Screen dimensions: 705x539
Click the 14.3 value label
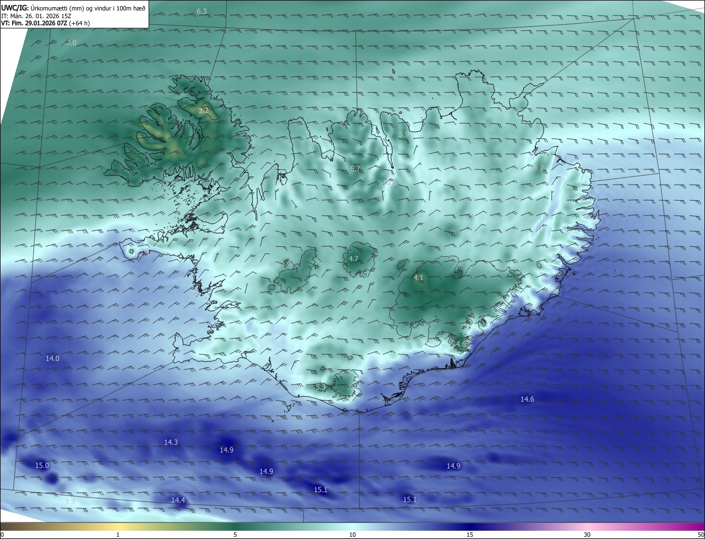click(171, 442)
